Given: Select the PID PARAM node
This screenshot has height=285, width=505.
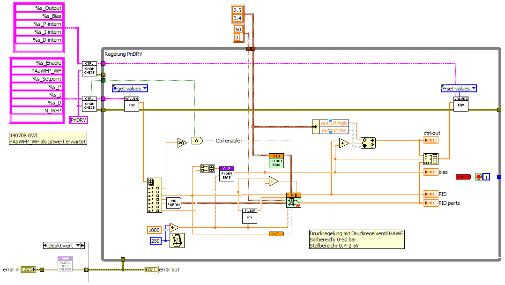Looking at the screenshot, I should tap(174, 203).
